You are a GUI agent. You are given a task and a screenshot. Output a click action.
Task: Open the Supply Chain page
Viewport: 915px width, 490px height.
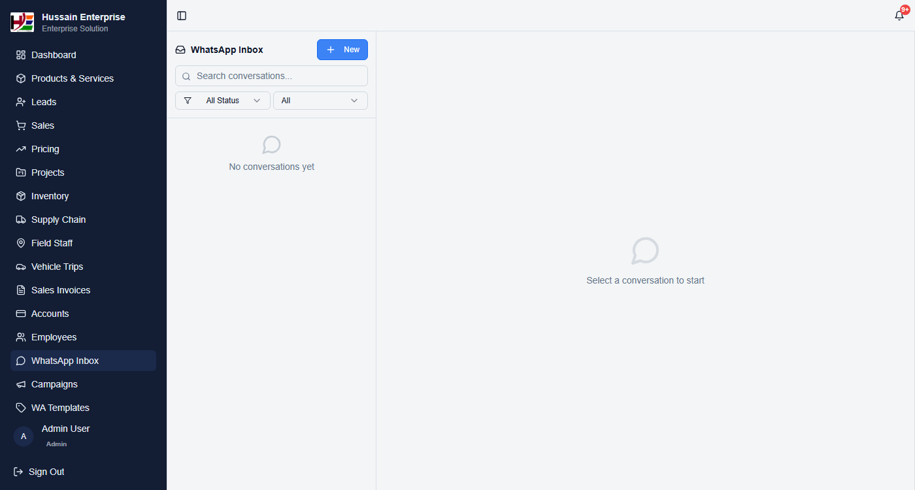83,220
